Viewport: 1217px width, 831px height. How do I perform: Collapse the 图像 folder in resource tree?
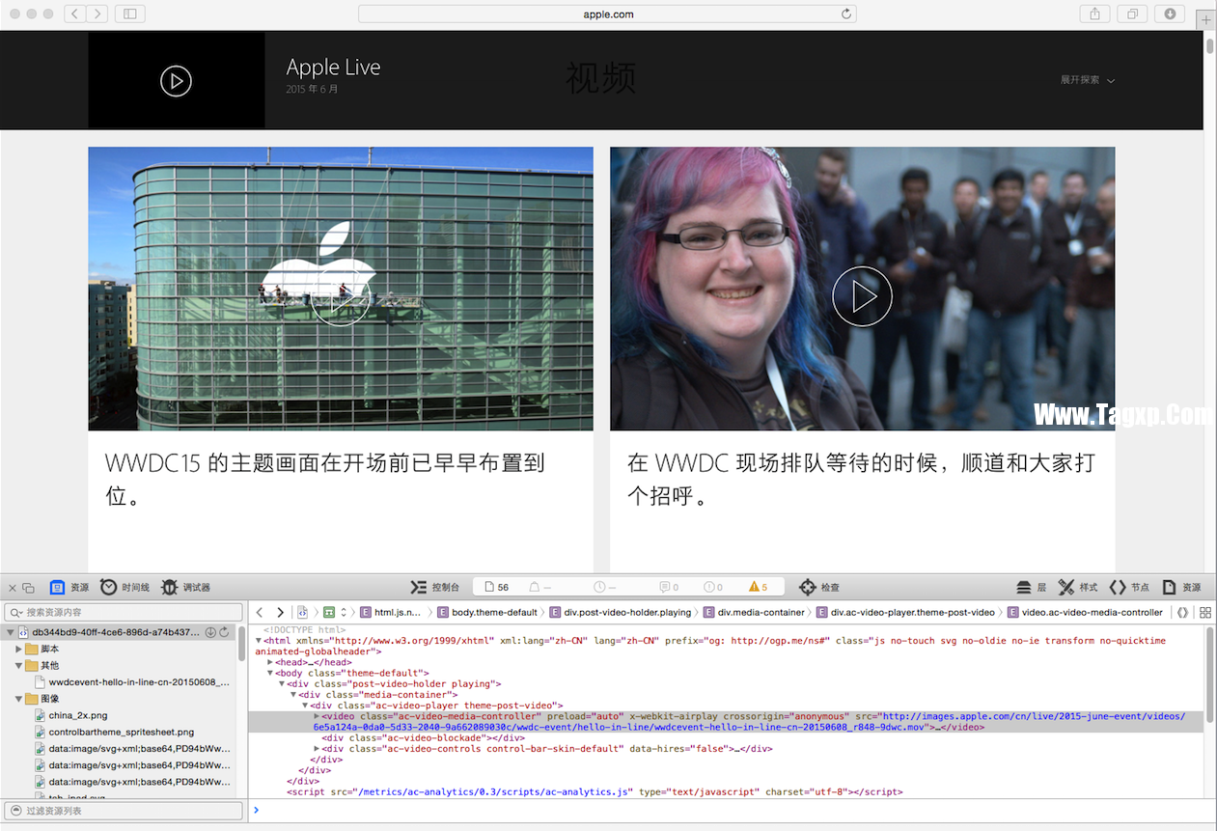point(19,699)
